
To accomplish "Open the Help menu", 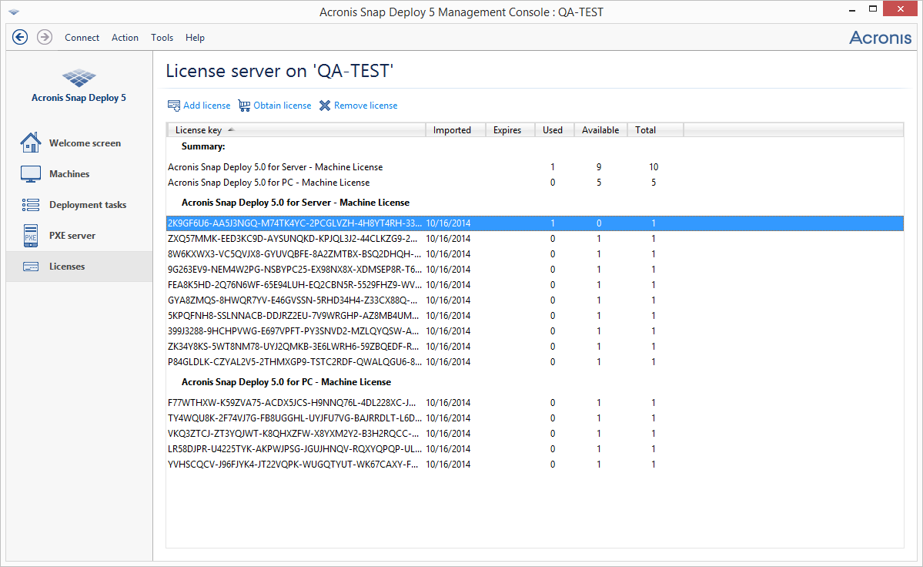I will point(195,37).
